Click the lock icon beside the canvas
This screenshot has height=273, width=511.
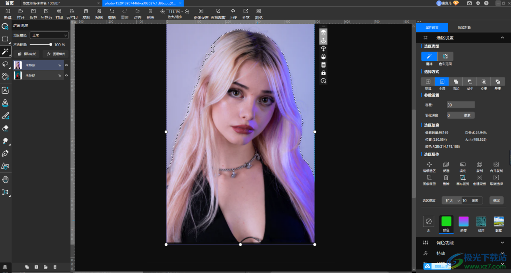pos(323,73)
